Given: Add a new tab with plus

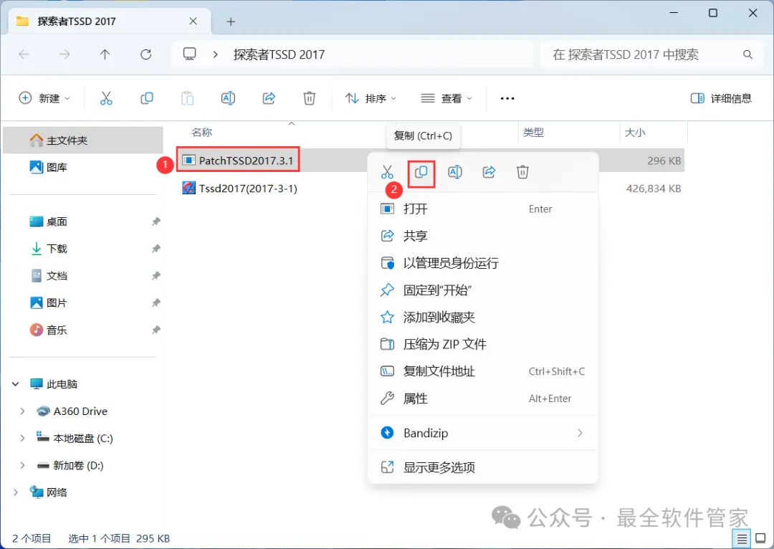Looking at the screenshot, I should pyautogui.click(x=231, y=22).
